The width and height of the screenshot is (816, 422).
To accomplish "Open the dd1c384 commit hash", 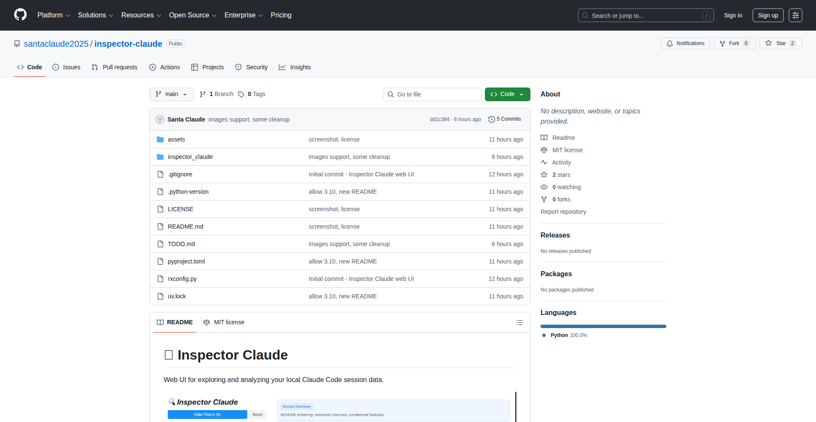I will click(439, 119).
